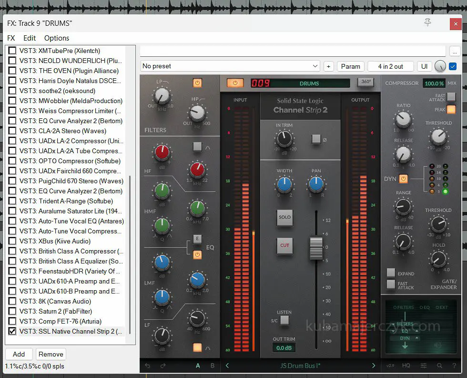Open the Options menu
467x378 pixels.
pyautogui.click(x=57, y=38)
